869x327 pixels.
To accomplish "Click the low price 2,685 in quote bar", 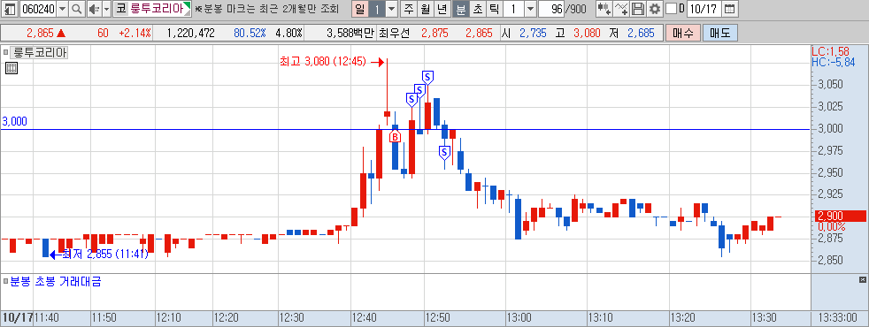I will [x=641, y=34].
